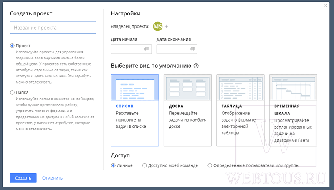Image resolution: width=334 pixels, height=190 pixels.
Task: Open the end date calendar icon
Action: 192,49
